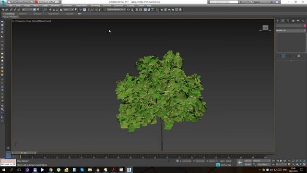307x173 pixels.
Task: Switch to the Object Paint ribbon tab
Action: click(x=53, y=14)
